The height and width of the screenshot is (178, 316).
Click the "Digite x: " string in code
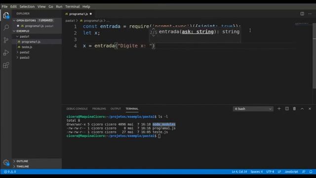(135, 45)
